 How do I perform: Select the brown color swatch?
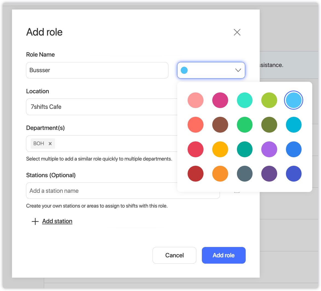coord(220,125)
